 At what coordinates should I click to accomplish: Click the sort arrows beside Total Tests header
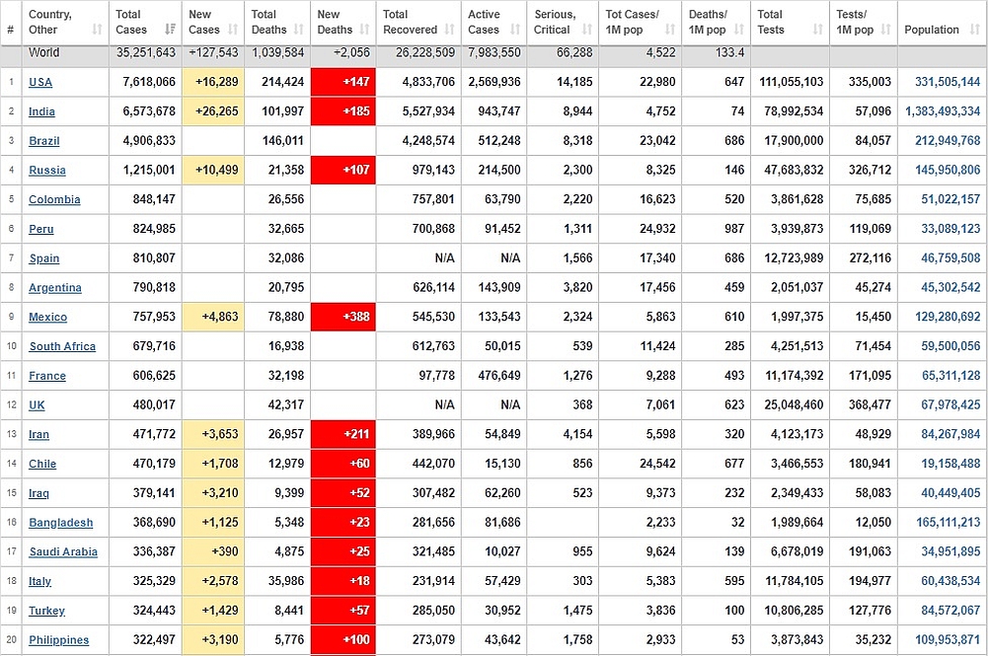pos(818,30)
